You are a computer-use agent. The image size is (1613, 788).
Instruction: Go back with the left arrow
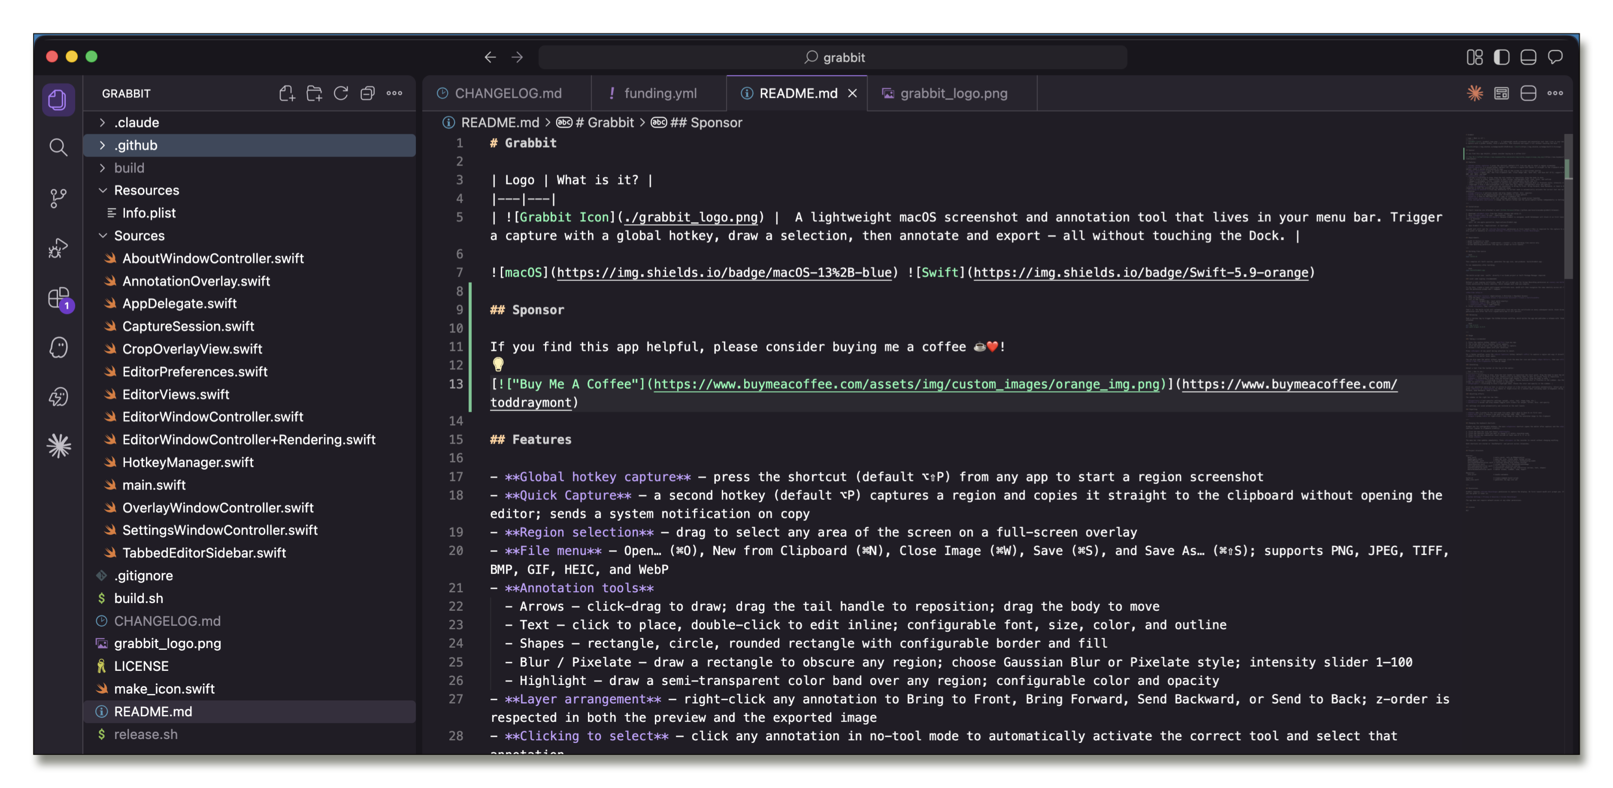click(490, 57)
